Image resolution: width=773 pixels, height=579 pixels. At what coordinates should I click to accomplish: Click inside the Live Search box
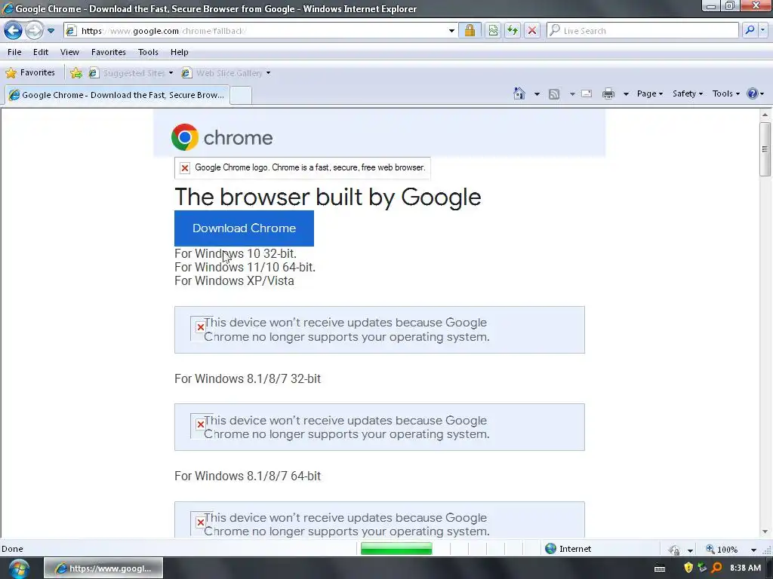(643, 30)
